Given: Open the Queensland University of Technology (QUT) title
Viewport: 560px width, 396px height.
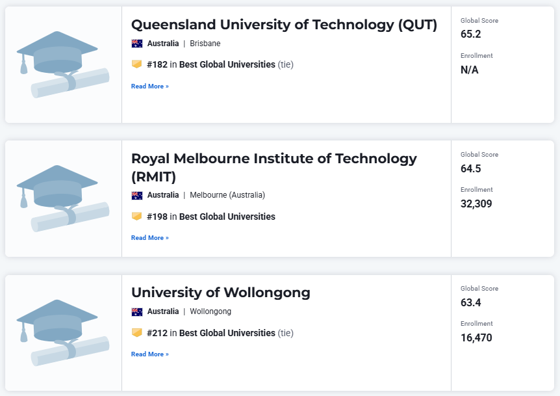Looking at the screenshot, I should [x=284, y=25].
